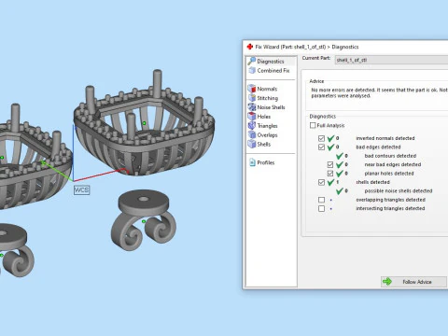Click the Combined Fix cube icon
The width and height of the screenshot is (448, 336).
click(x=252, y=70)
